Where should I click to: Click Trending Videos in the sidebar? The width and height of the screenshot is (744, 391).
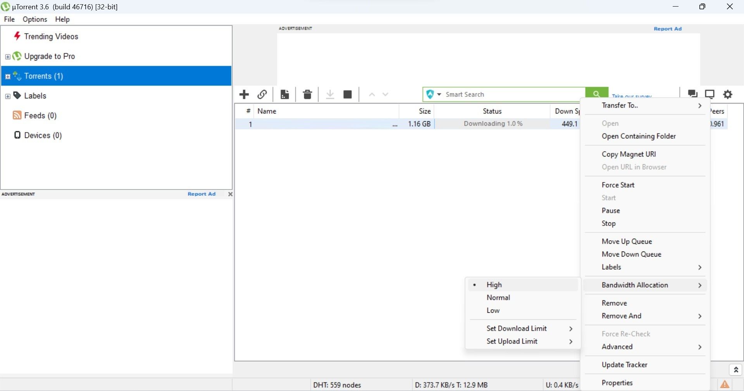click(51, 36)
